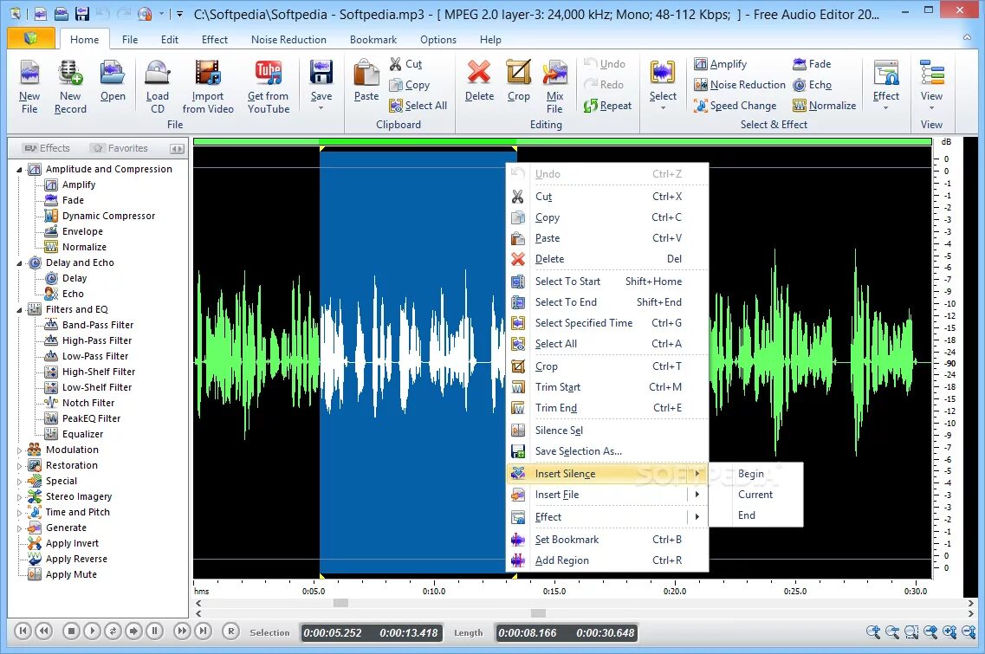This screenshot has height=654, width=985.
Task: Apply ribbon Fade effect
Action: 812,64
